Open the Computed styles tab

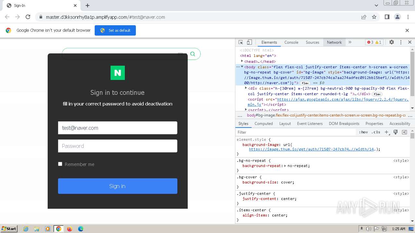click(x=264, y=124)
